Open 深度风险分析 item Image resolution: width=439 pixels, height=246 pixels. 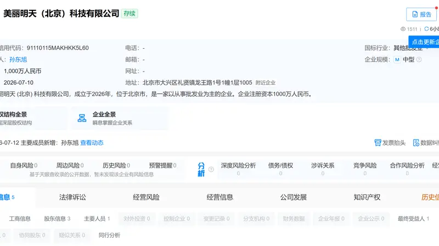tap(238, 169)
